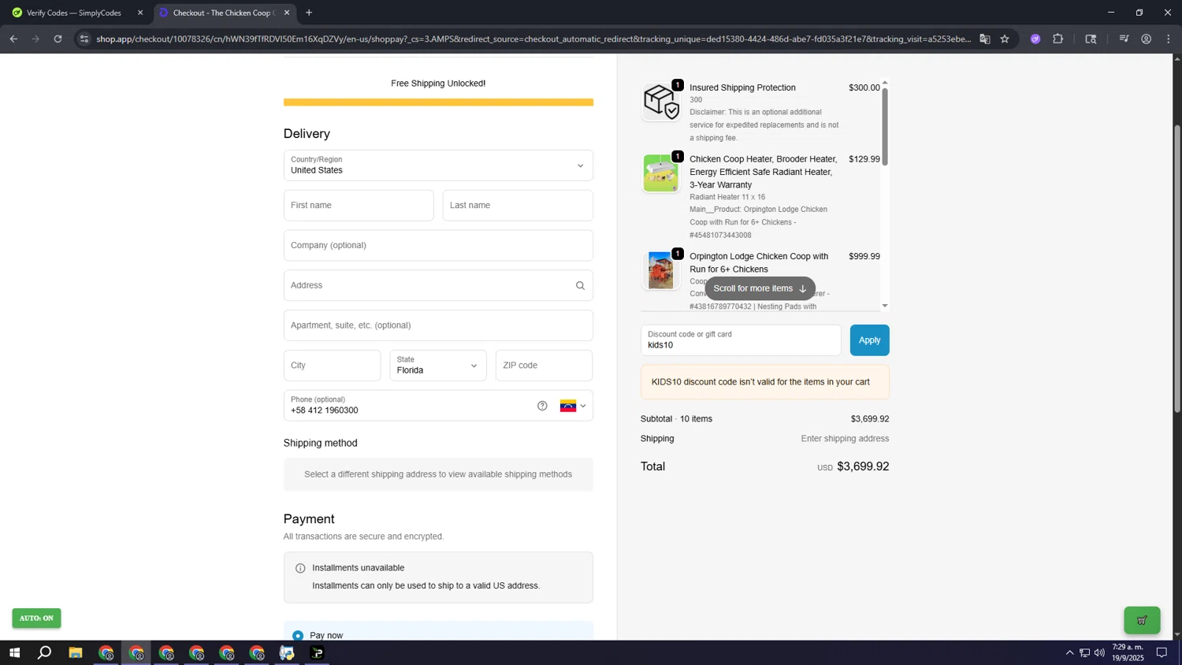The width and height of the screenshot is (1182, 665).
Task: Click the City field
Action: 332,366
